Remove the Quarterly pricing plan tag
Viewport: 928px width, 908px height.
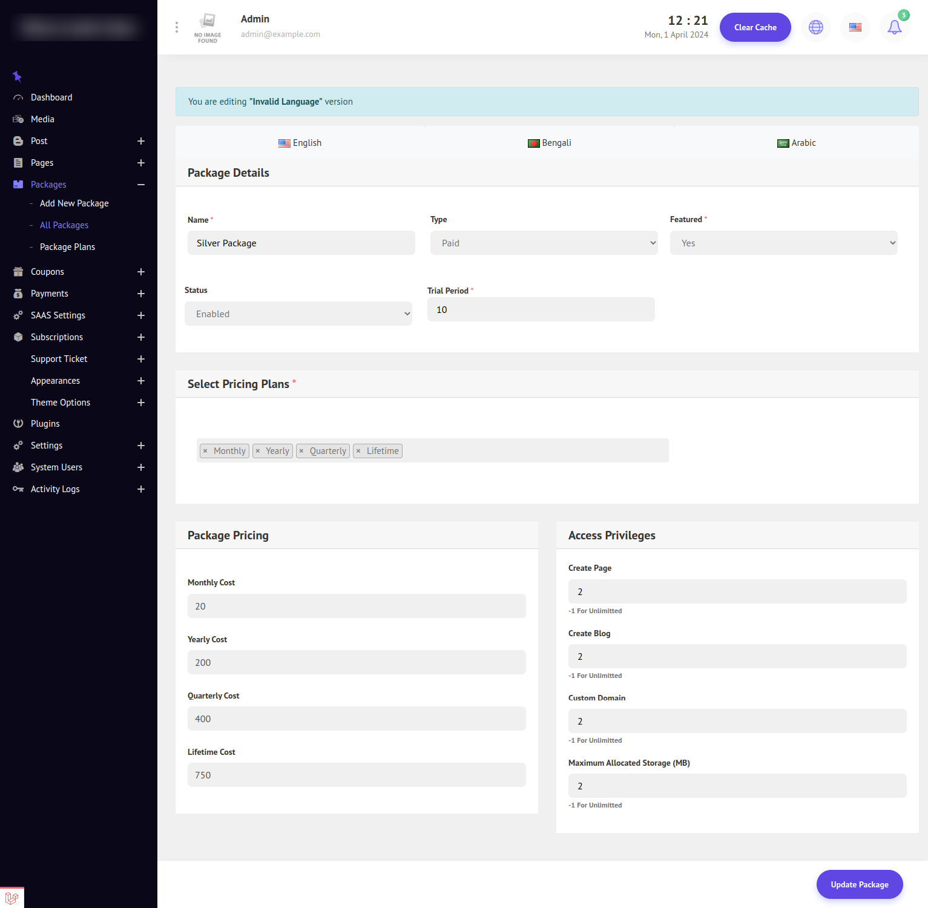(301, 451)
